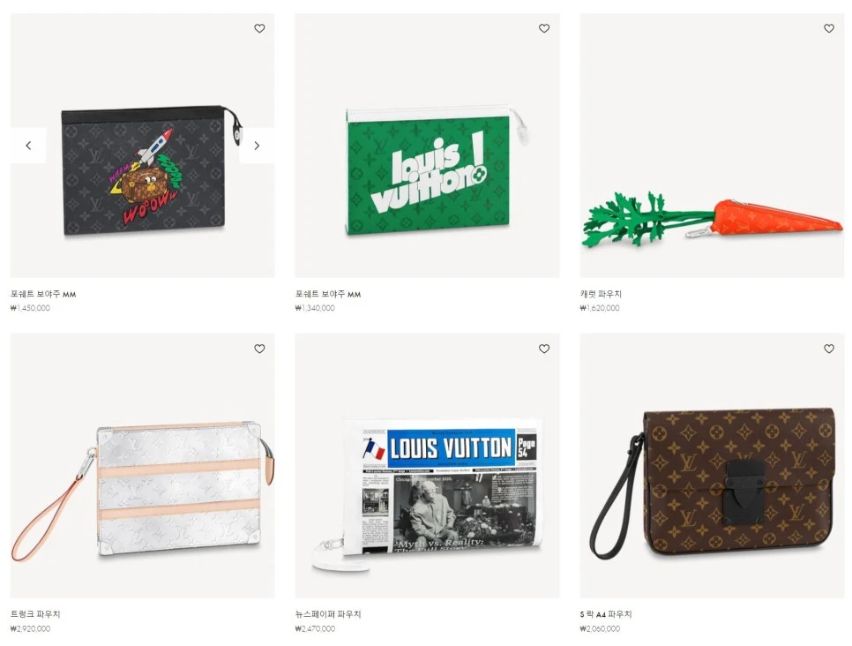The width and height of the screenshot is (852, 646).
Task: Click heart icon on S Lock A4 pouch
Action: point(829,349)
